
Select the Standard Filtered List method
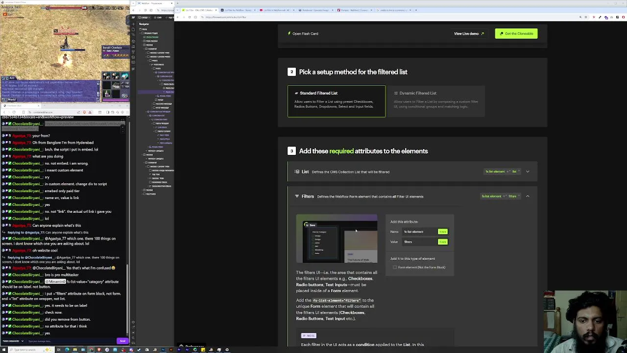pyautogui.click(x=336, y=101)
